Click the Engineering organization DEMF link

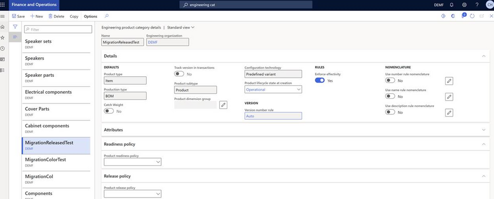point(153,42)
